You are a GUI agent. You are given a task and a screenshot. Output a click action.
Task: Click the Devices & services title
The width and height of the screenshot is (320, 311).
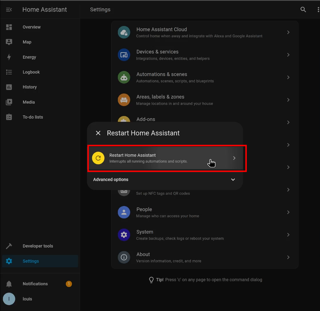157,52
